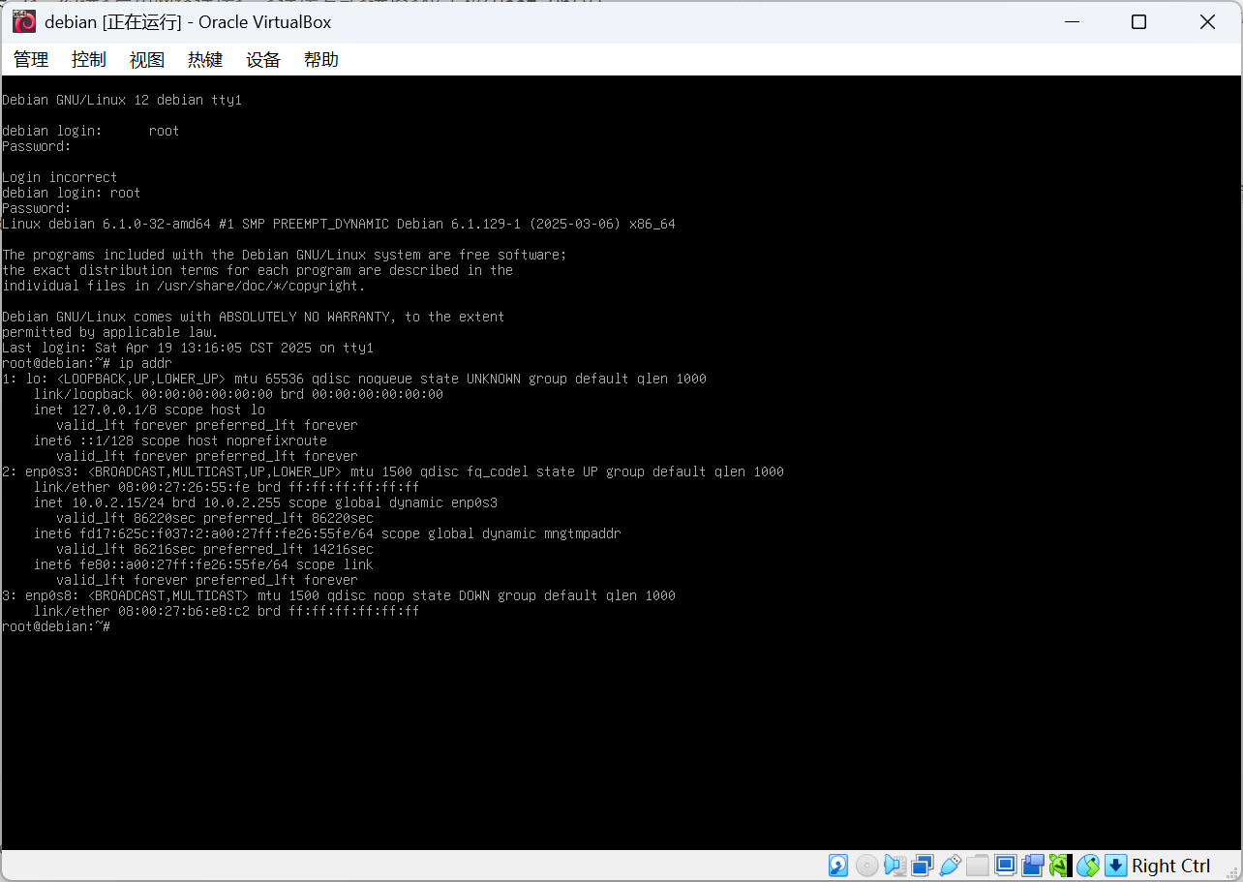Image resolution: width=1243 pixels, height=882 pixels.
Task: Click the 'inet6 ::1/128 scope host' line
Action: coord(180,441)
